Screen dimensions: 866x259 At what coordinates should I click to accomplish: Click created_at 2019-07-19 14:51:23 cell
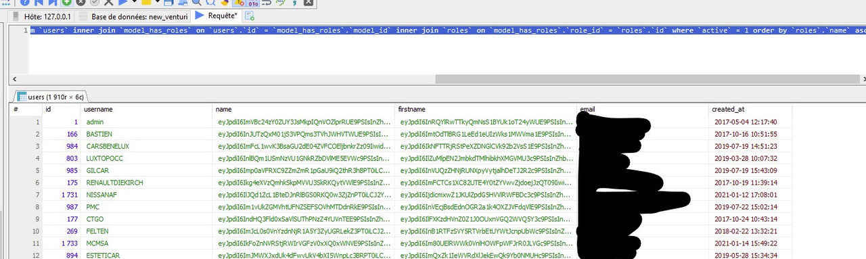tap(750, 146)
